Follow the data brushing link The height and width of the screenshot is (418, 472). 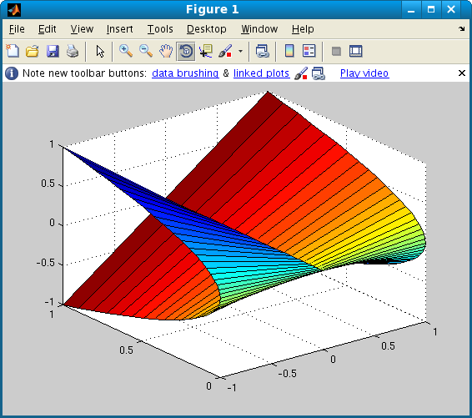(185, 73)
